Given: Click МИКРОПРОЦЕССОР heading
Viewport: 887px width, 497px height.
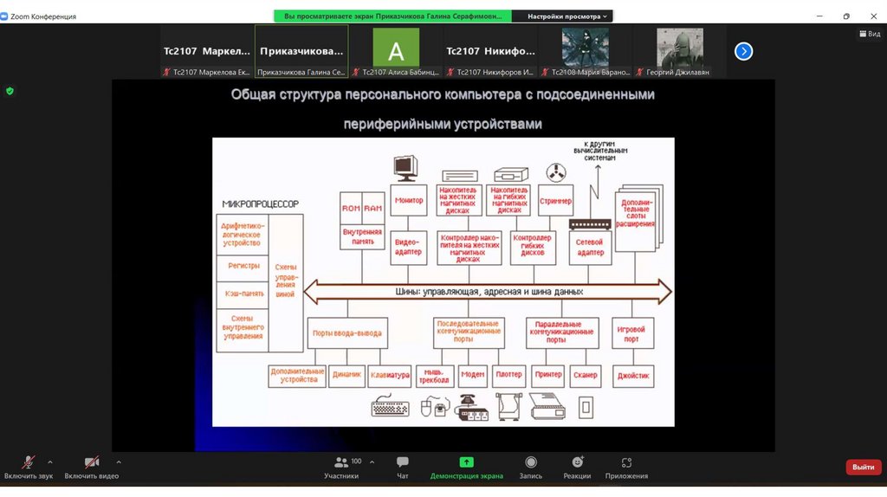Looking at the screenshot, I should (x=260, y=204).
